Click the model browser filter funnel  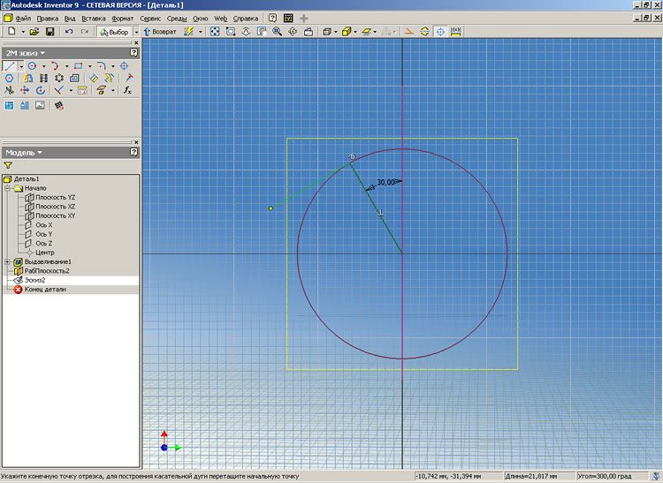coord(8,165)
